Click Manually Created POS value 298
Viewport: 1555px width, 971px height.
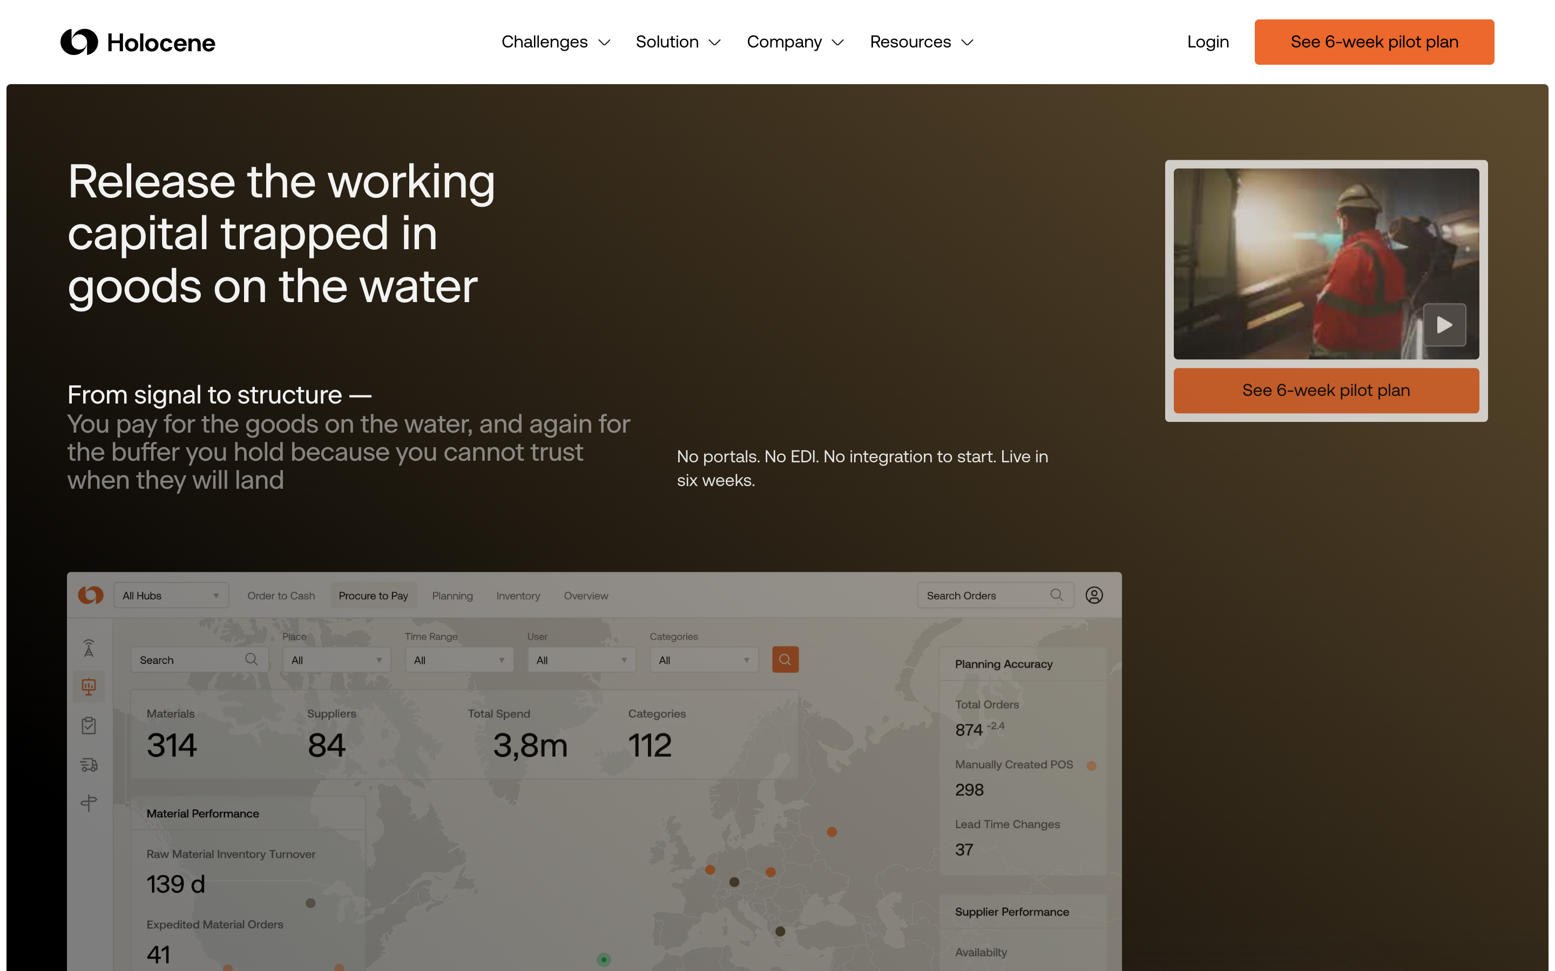point(969,790)
